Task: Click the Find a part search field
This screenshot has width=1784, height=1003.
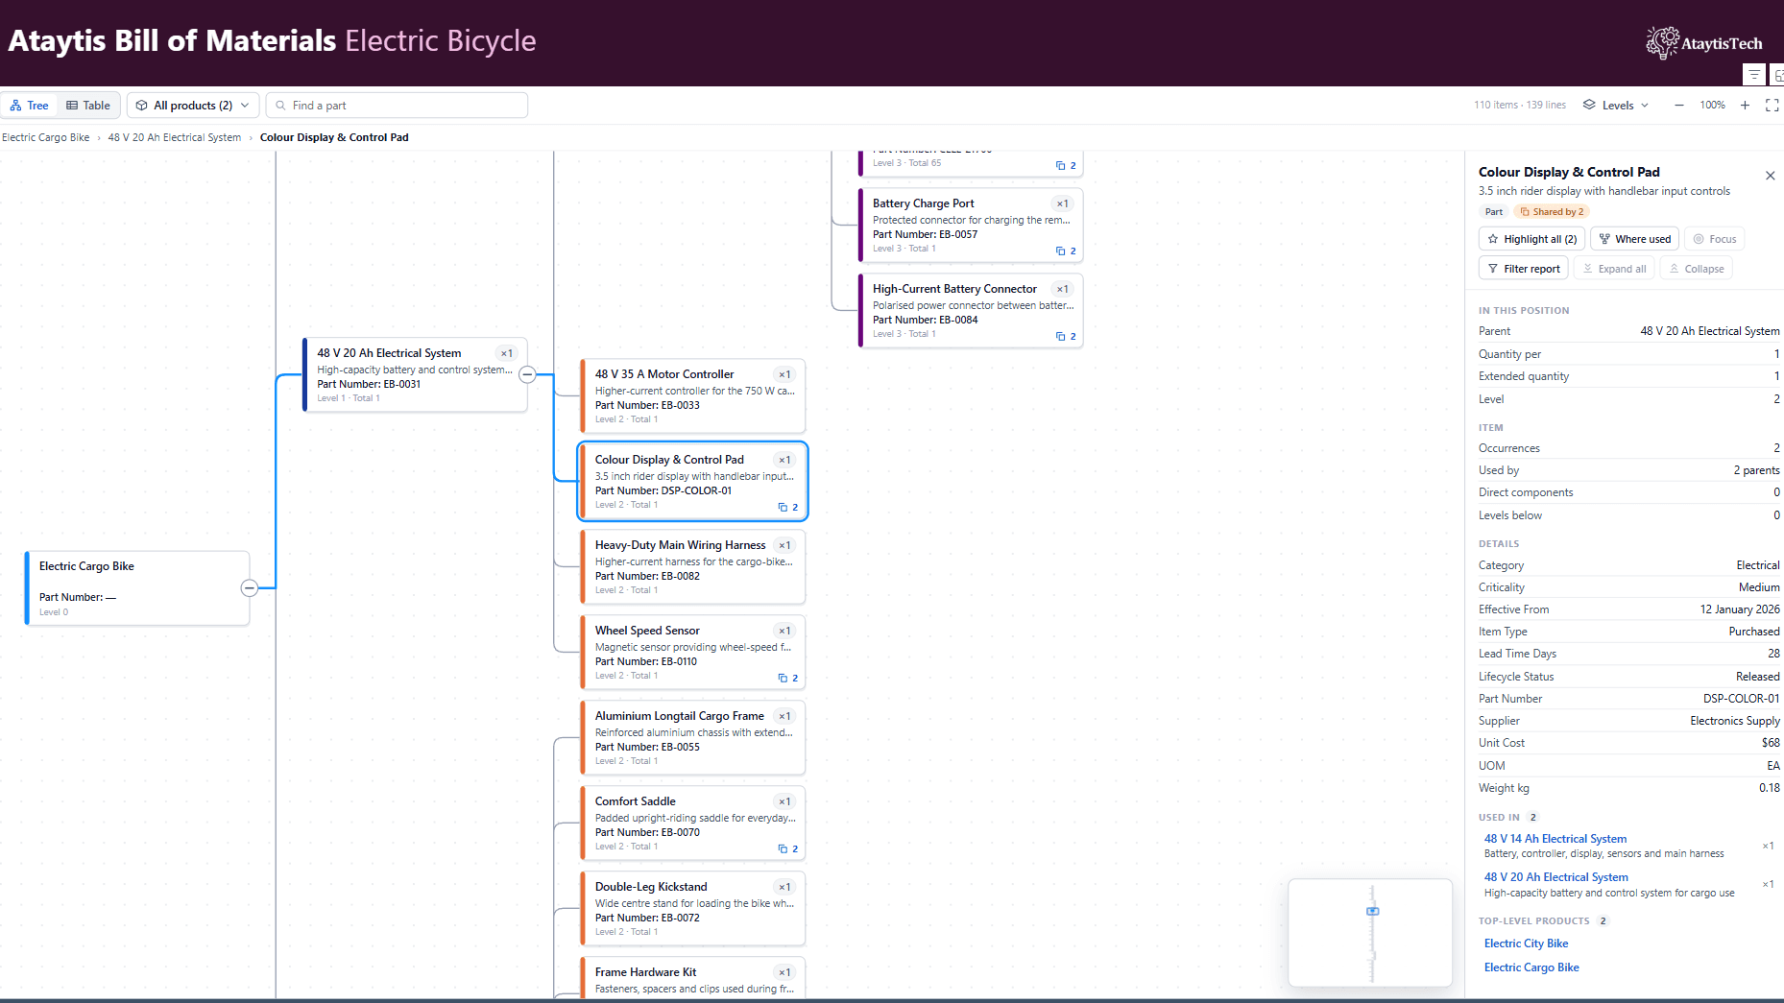Action: 397,106
